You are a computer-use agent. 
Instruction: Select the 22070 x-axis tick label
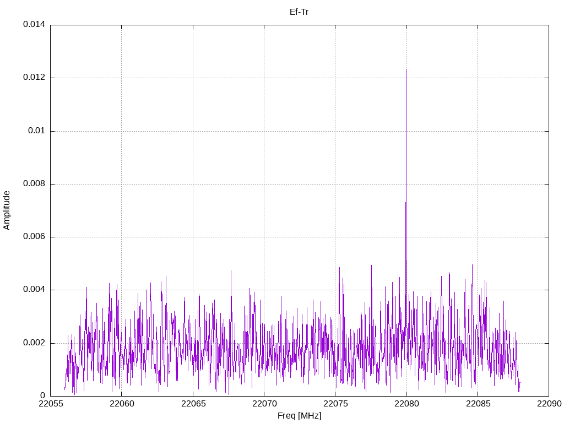click(x=264, y=404)
